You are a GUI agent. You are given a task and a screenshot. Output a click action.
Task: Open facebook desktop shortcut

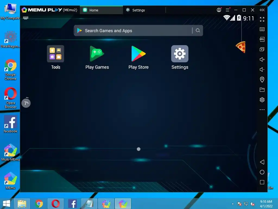(11, 124)
